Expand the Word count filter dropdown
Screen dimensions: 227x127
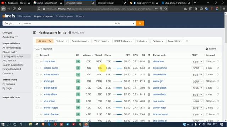tap(102, 41)
